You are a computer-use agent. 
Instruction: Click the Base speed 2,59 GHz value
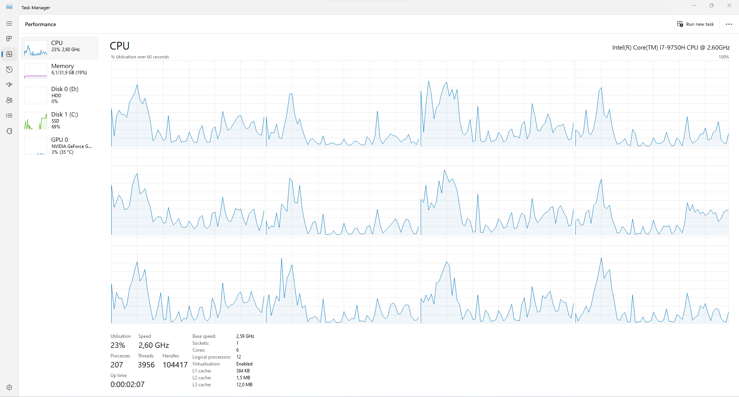(245, 336)
